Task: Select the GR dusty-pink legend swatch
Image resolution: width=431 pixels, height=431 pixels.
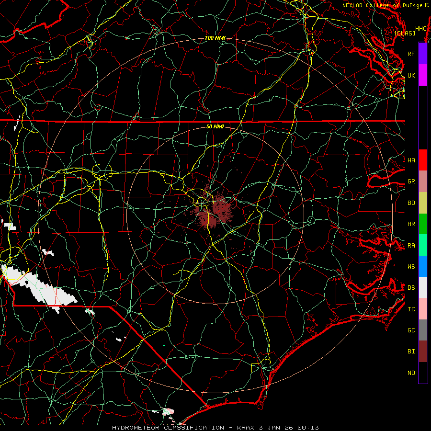Action: pyautogui.click(x=423, y=181)
